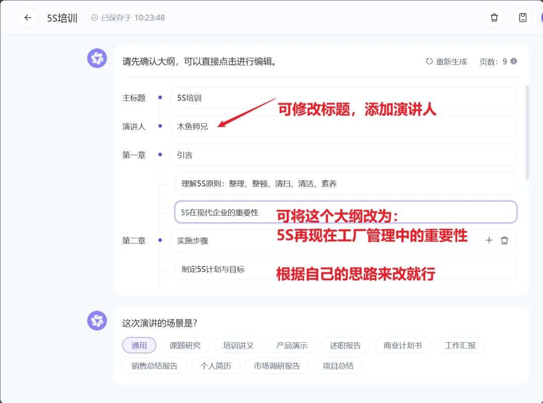Screen dimensions: 543x403
Task: Click the save icon in top bar
Action: coord(522,18)
